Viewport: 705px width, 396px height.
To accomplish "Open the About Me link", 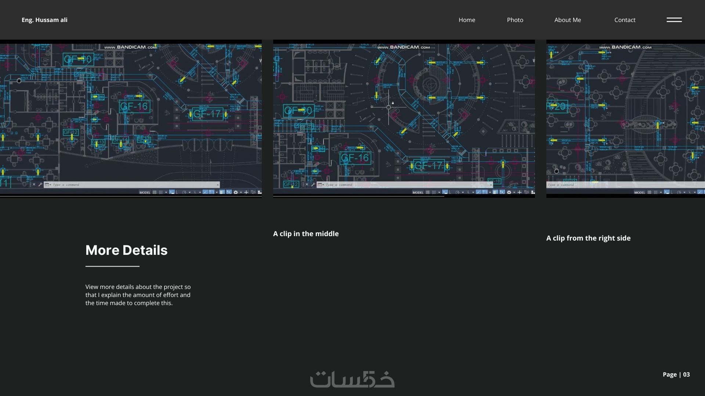I will 567,20.
